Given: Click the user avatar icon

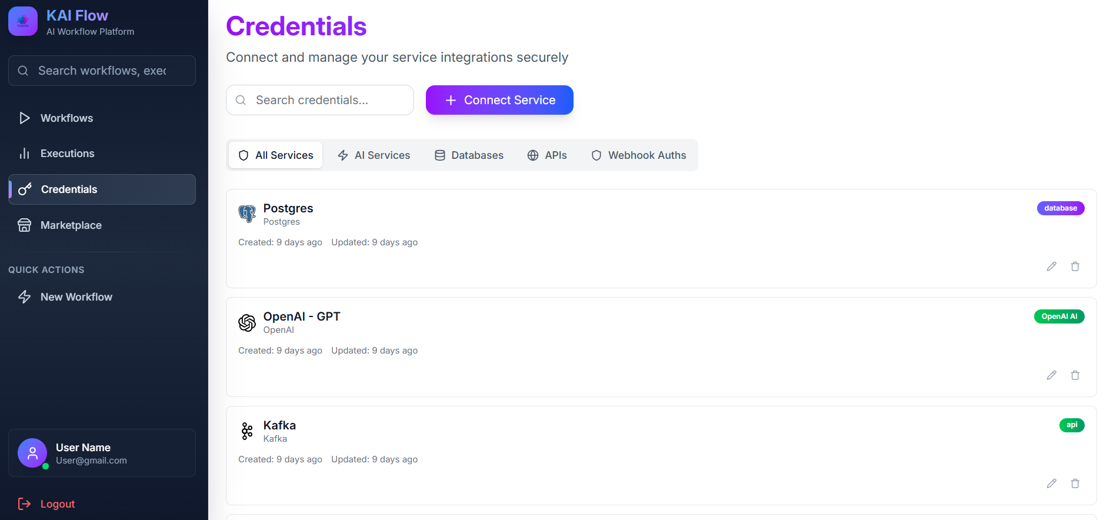Looking at the screenshot, I should point(32,453).
